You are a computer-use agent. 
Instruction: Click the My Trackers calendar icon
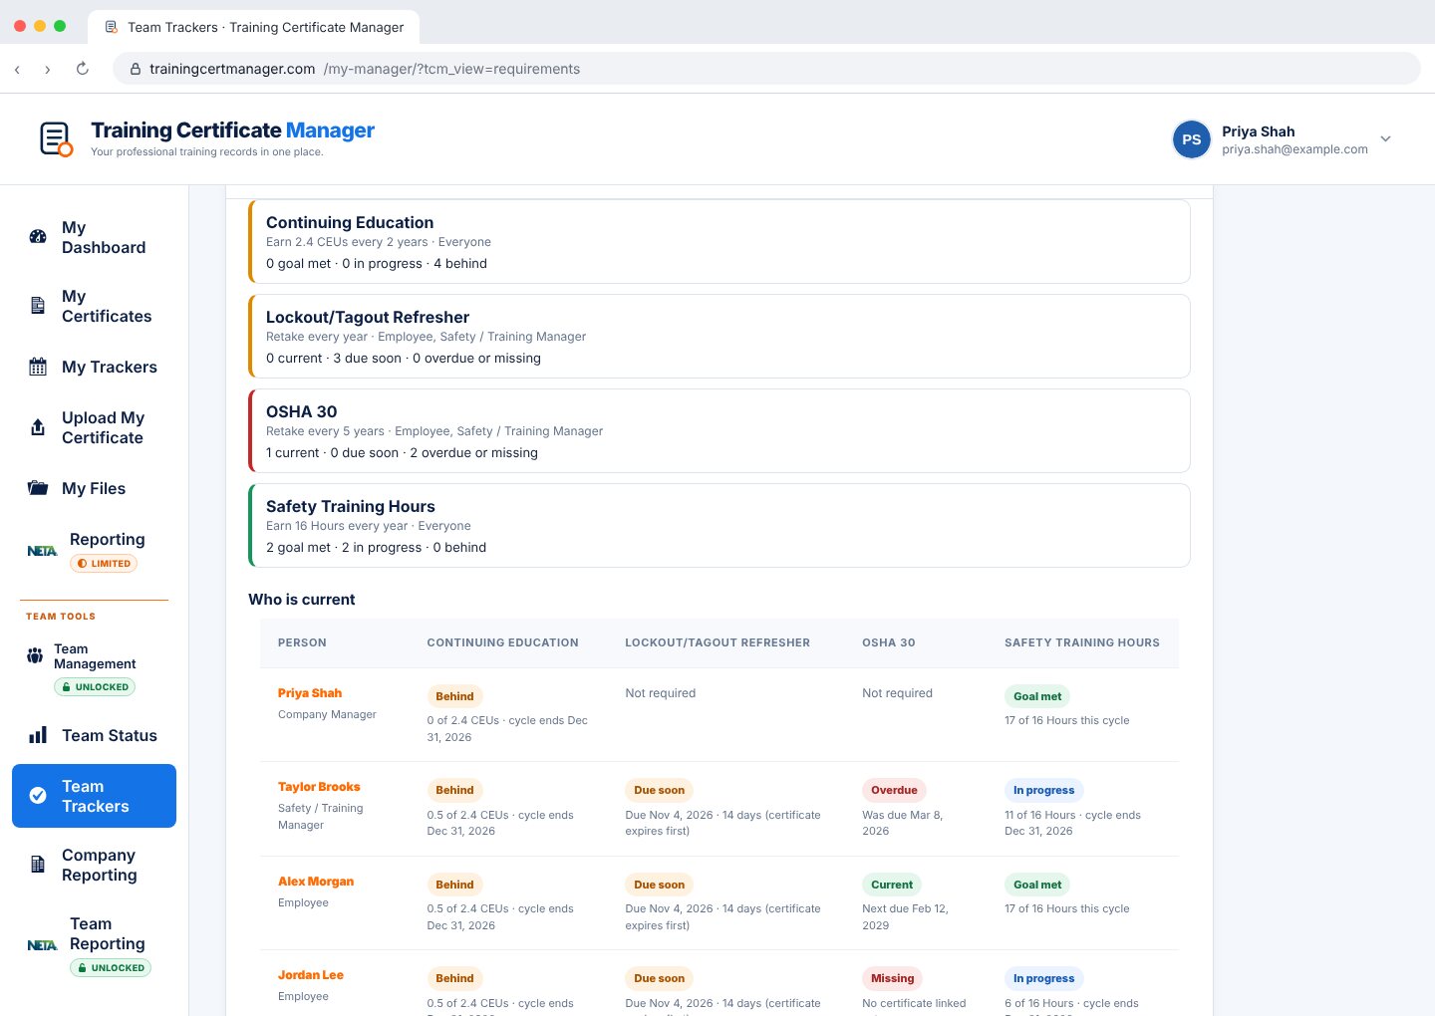(38, 367)
